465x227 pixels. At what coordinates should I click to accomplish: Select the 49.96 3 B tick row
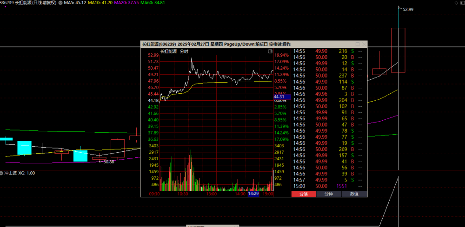328,94
